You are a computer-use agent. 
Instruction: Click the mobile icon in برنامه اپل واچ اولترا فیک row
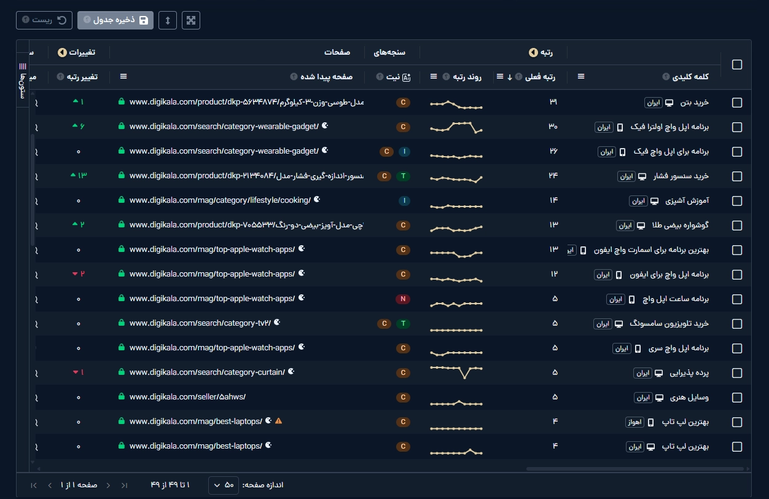click(620, 127)
